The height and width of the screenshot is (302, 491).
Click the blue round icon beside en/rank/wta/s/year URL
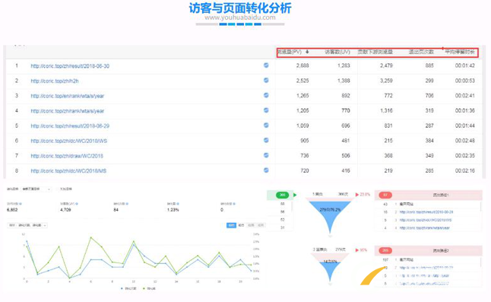266,95
